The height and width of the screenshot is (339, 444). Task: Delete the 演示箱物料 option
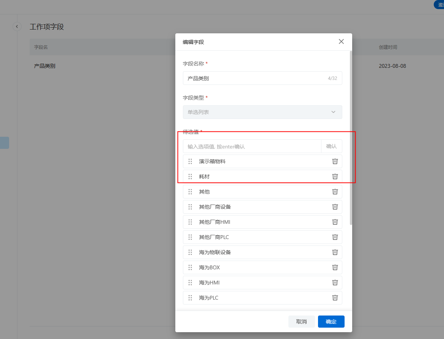(335, 161)
